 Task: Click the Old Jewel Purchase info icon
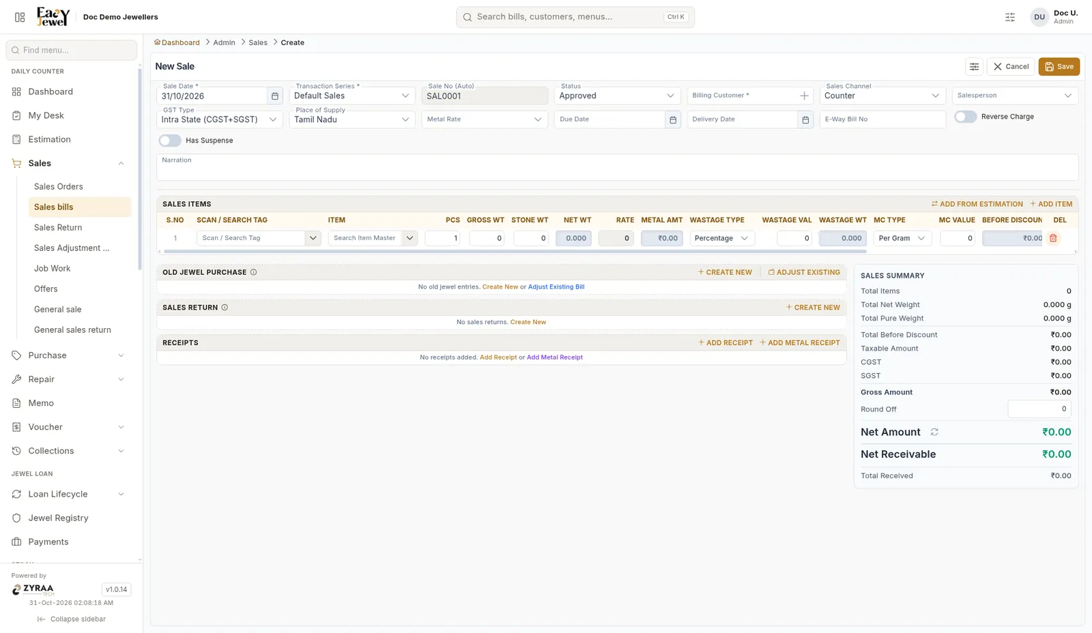[253, 272]
